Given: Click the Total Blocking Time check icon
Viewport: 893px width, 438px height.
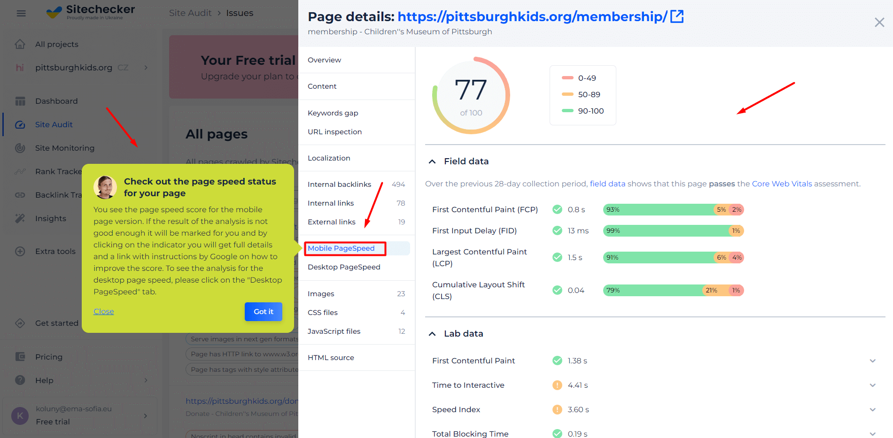Looking at the screenshot, I should pos(557,434).
